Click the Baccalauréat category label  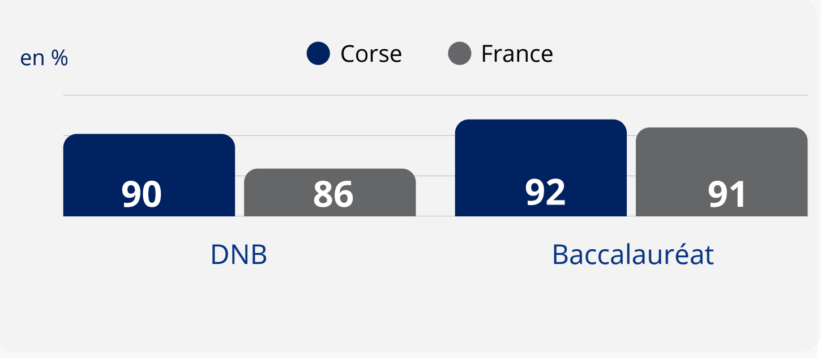click(632, 255)
